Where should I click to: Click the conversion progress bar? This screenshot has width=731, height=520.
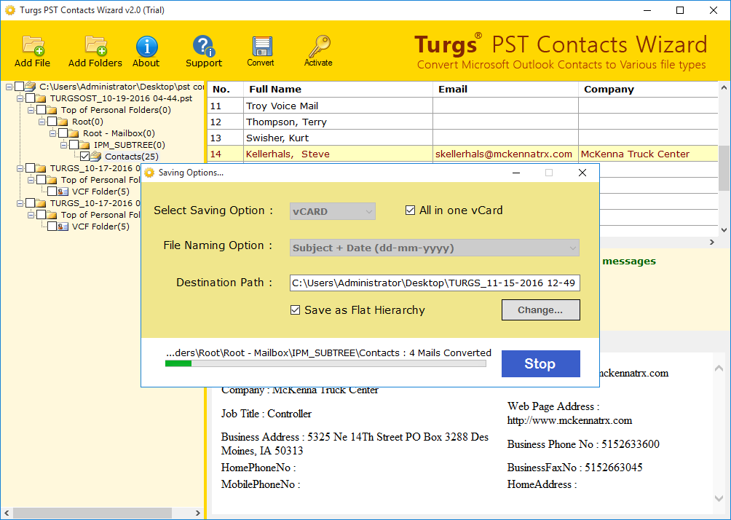325,363
